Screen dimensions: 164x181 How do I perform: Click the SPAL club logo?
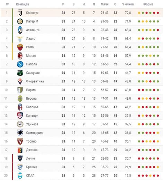(x=20, y=175)
